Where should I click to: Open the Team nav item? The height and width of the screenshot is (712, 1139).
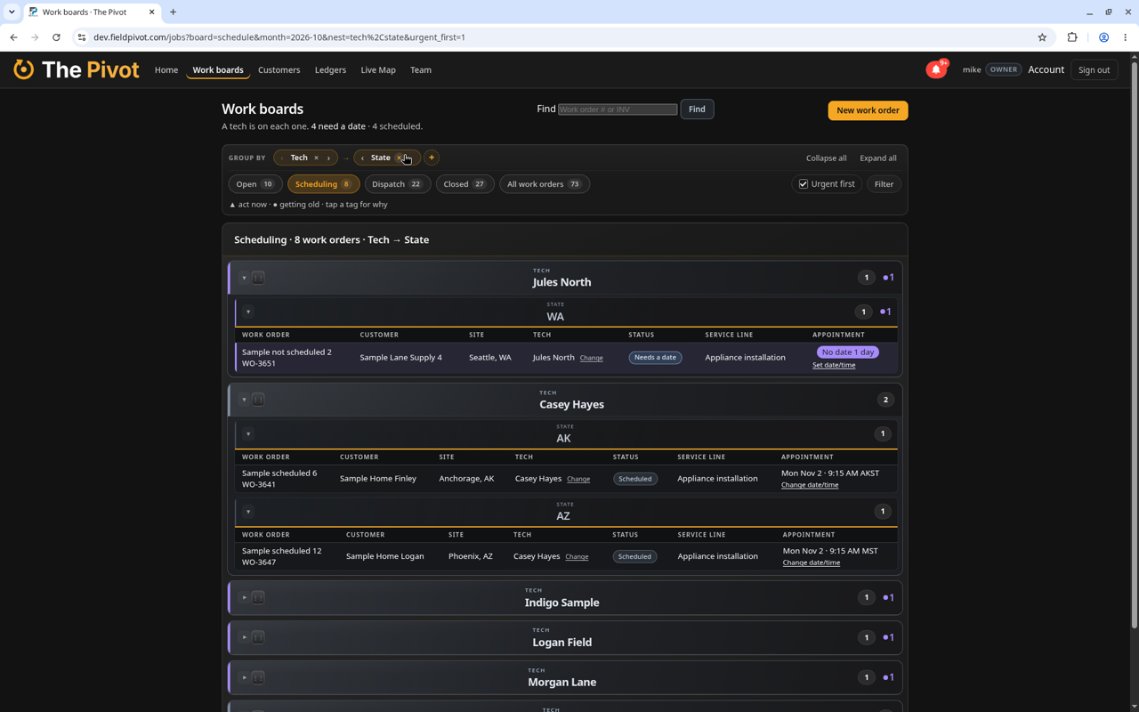(421, 69)
